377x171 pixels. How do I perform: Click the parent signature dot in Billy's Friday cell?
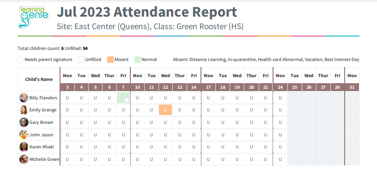[x=127, y=99]
